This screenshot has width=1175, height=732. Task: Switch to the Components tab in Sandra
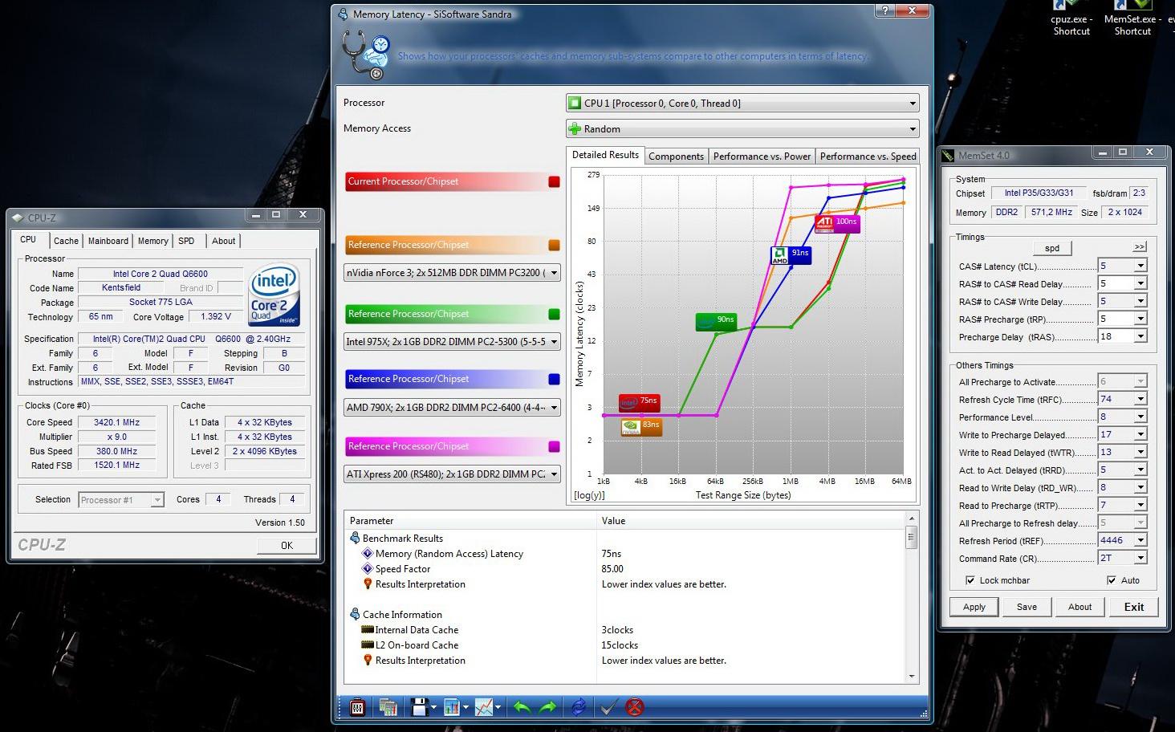pos(676,157)
